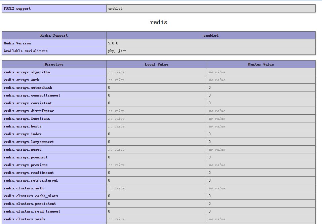Select the "redis.arrays.hosts" directive name

(x=23, y=126)
